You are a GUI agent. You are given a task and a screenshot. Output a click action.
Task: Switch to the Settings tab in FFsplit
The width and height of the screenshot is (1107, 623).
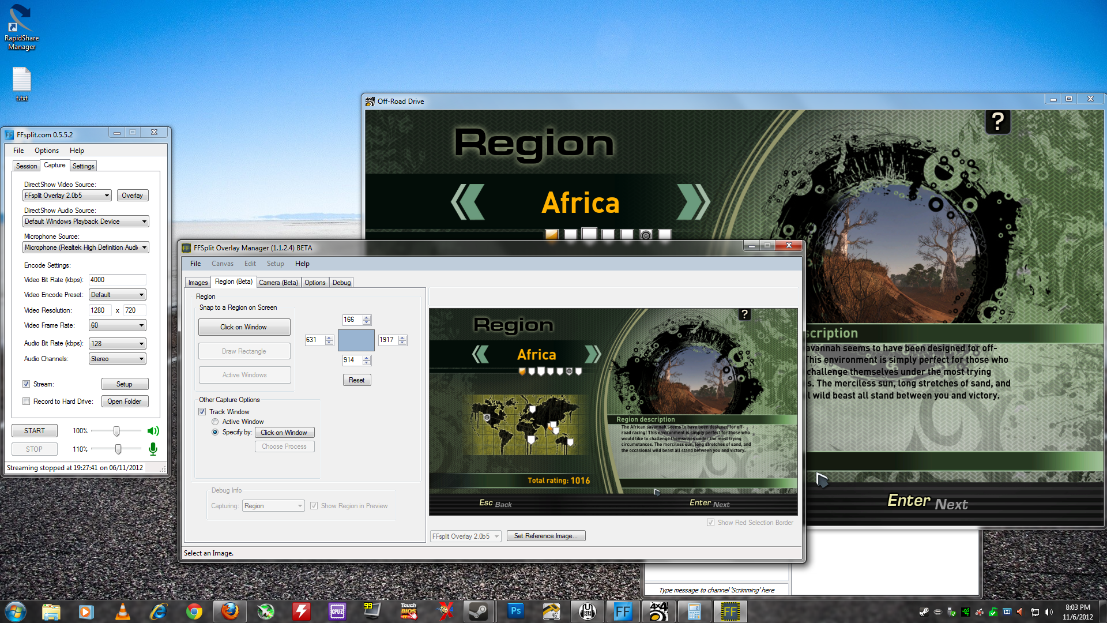(84, 166)
